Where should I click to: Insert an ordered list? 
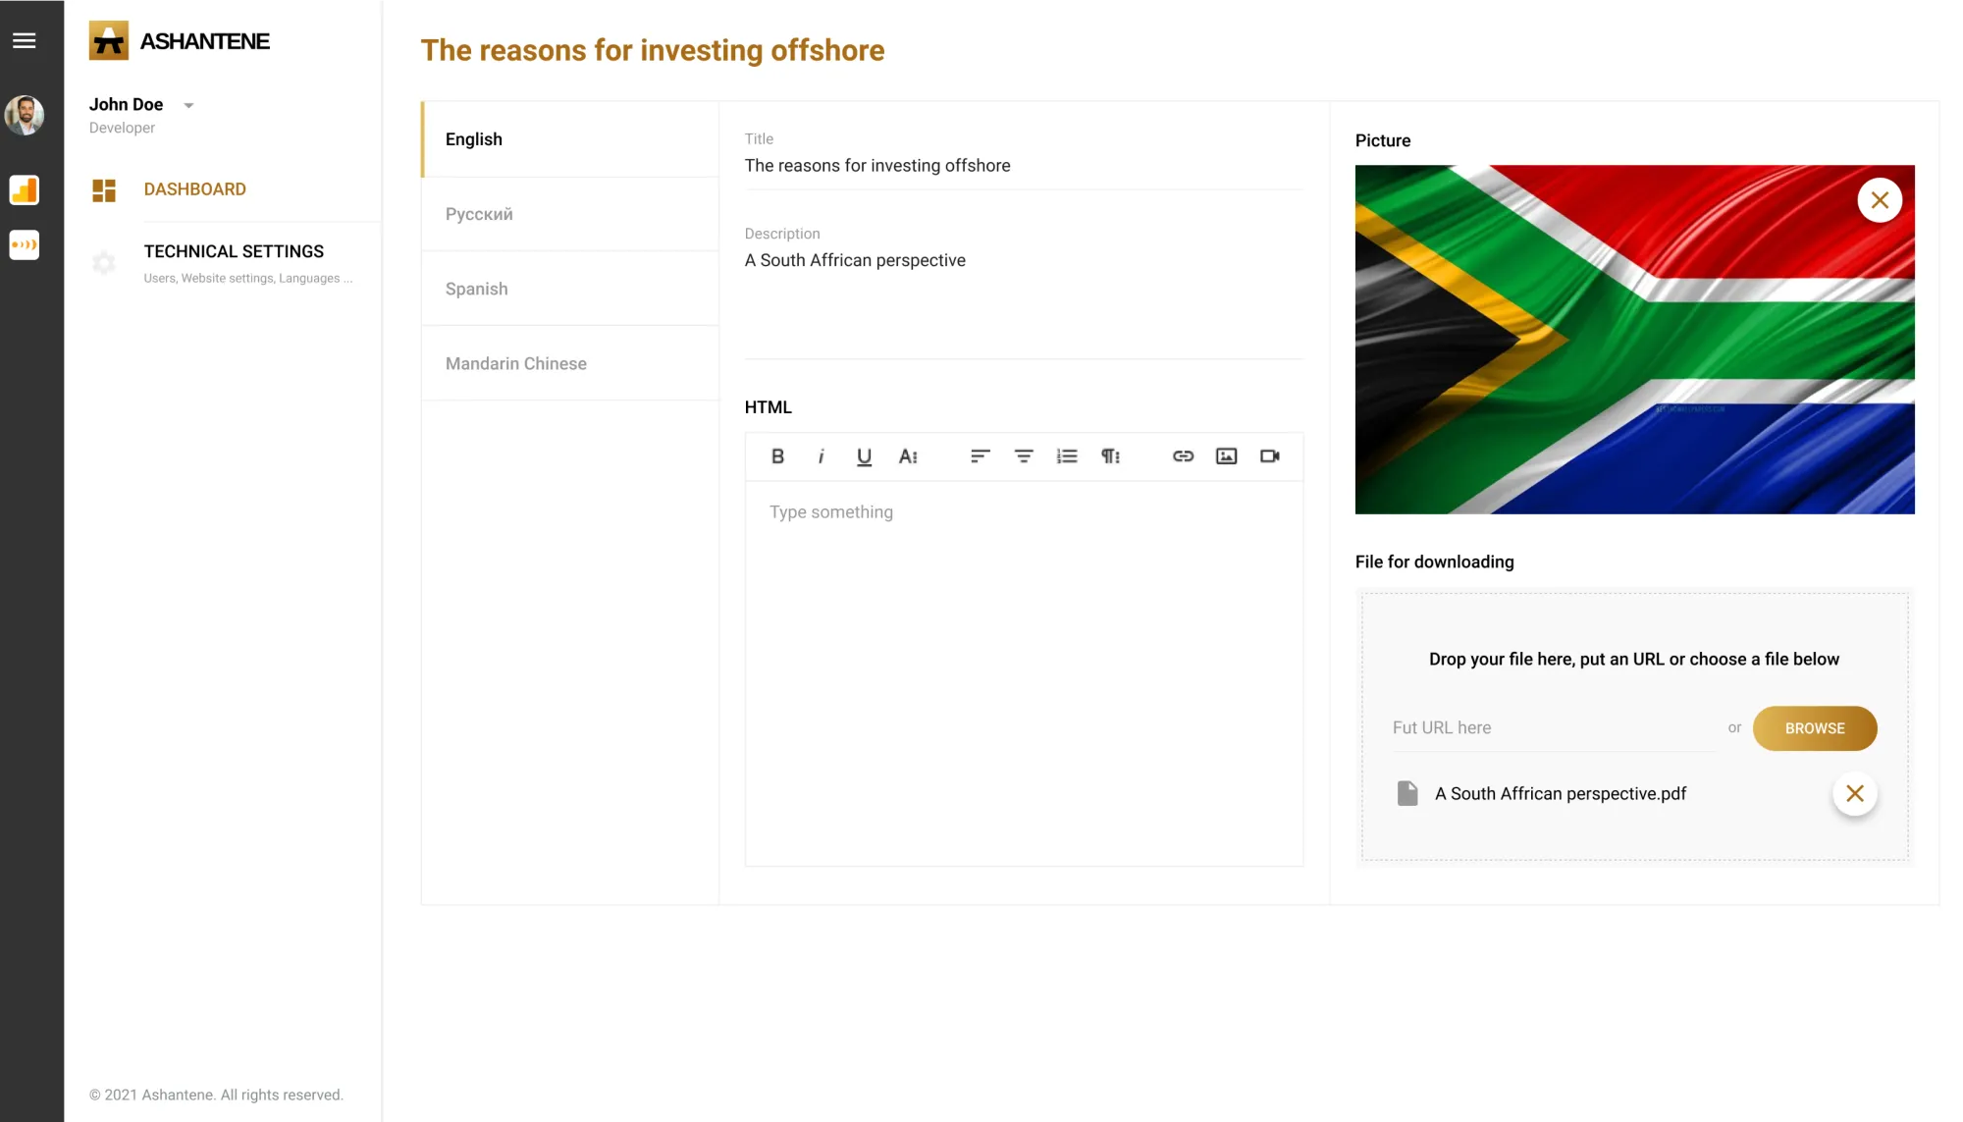[x=1067, y=456]
